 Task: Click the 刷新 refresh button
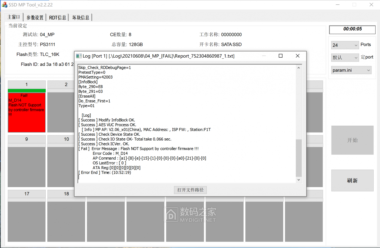352,180
